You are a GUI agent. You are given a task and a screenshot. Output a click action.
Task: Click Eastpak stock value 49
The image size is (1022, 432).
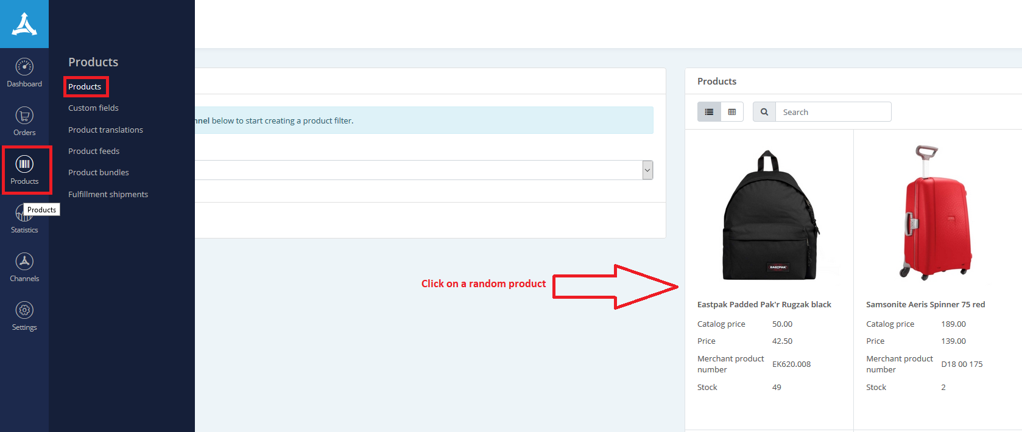[777, 387]
